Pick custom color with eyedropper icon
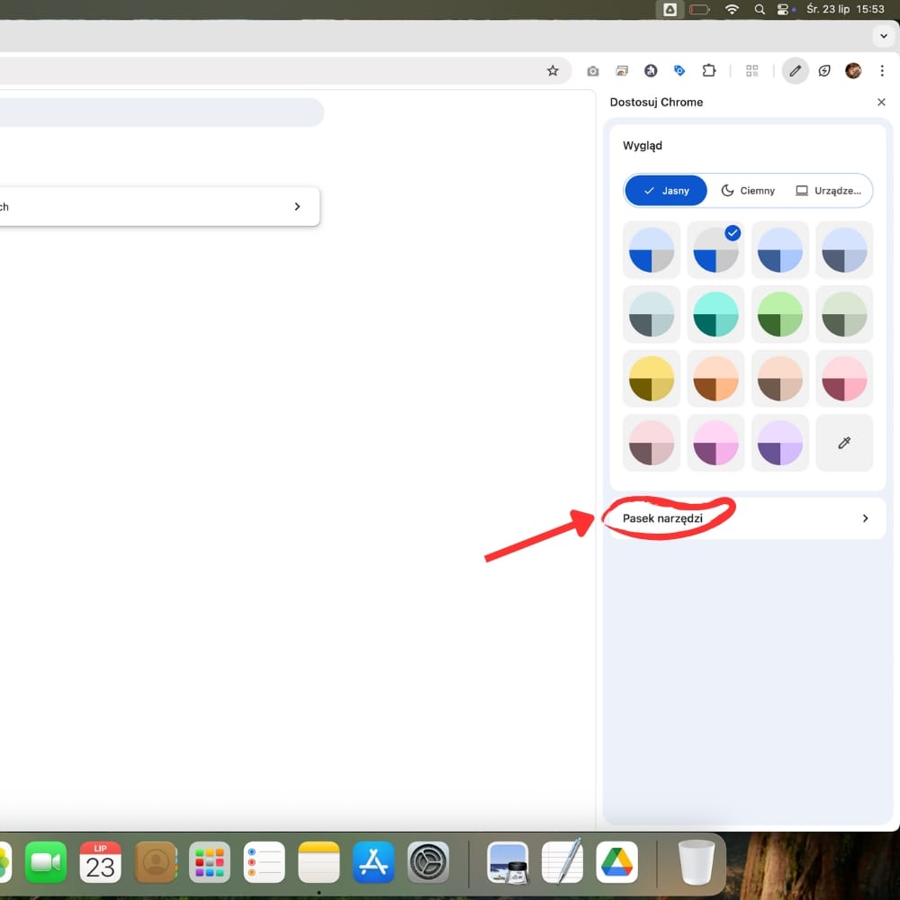The height and width of the screenshot is (900, 900). [844, 443]
